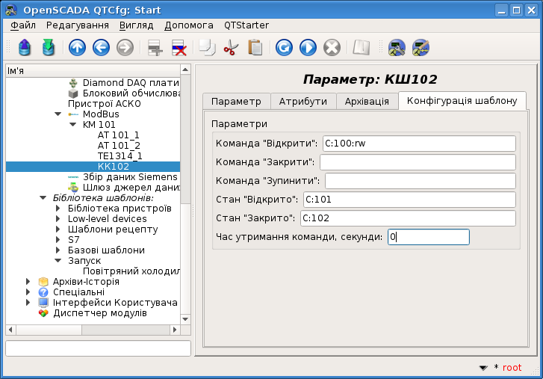Expand the Базові шаблони library node
Image resolution: width=543 pixels, height=379 pixels.
pos(58,250)
